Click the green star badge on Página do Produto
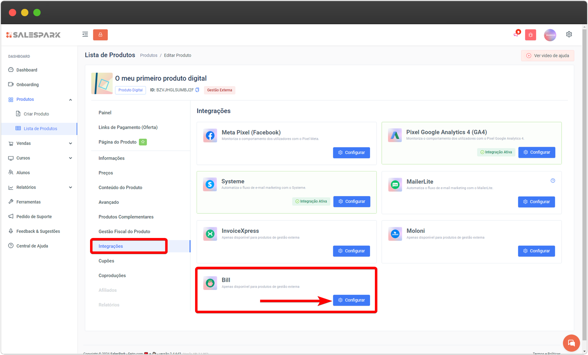Viewport: 588px width, 355px height. pyautogui.click(x=143, y=142)
